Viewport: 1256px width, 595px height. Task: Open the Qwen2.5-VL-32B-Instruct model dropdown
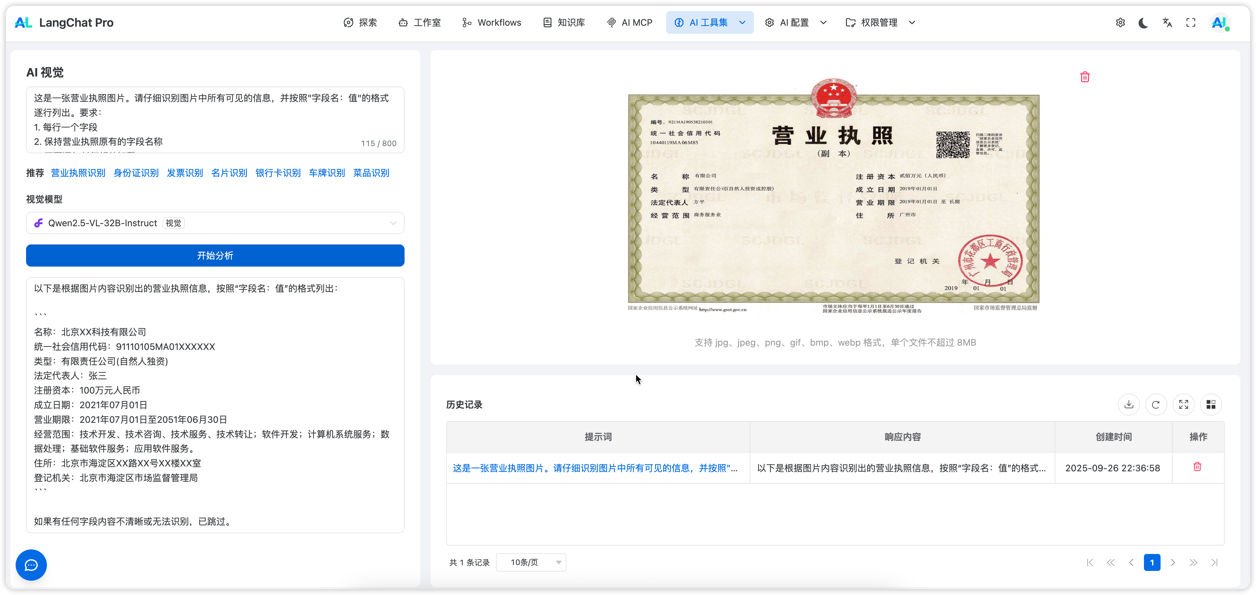215,223
